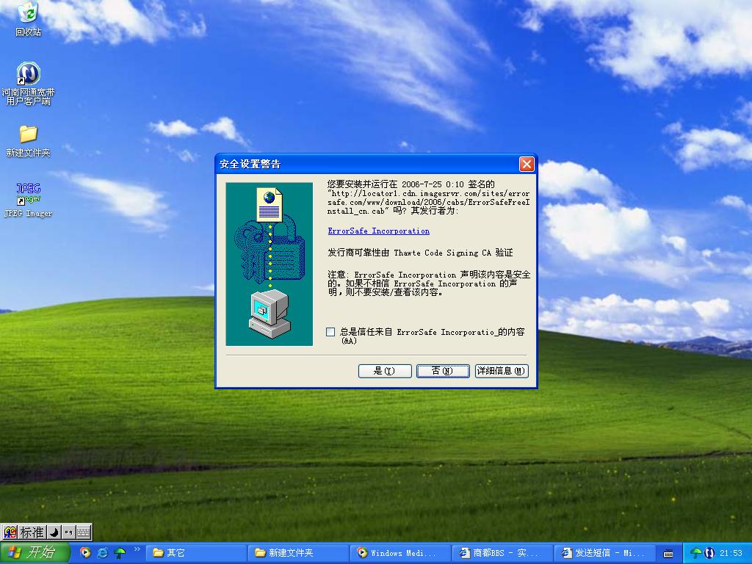752x564 pixels.
Task: Switch to the Windows Media Player taskbar button
Action: tap(400, 553)
